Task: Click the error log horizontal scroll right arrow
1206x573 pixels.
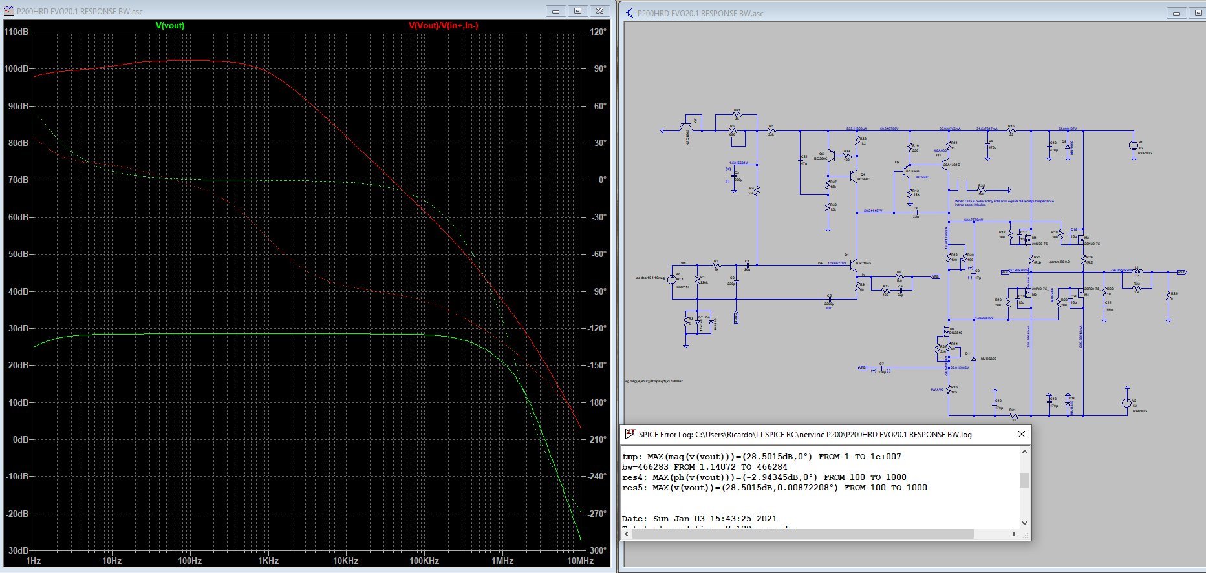Action: point(1013,534)
